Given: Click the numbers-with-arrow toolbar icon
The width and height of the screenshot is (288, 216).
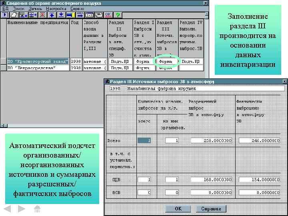Looking at the screenshot, I should pos(80,15).
